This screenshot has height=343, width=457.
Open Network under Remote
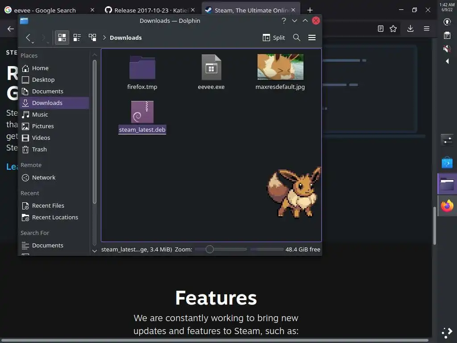55,177
